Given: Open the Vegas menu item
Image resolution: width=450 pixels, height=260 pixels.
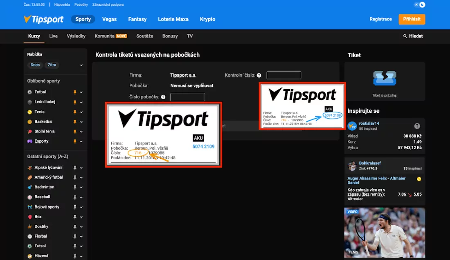Looking at the screenshot, I should point(109,19).
